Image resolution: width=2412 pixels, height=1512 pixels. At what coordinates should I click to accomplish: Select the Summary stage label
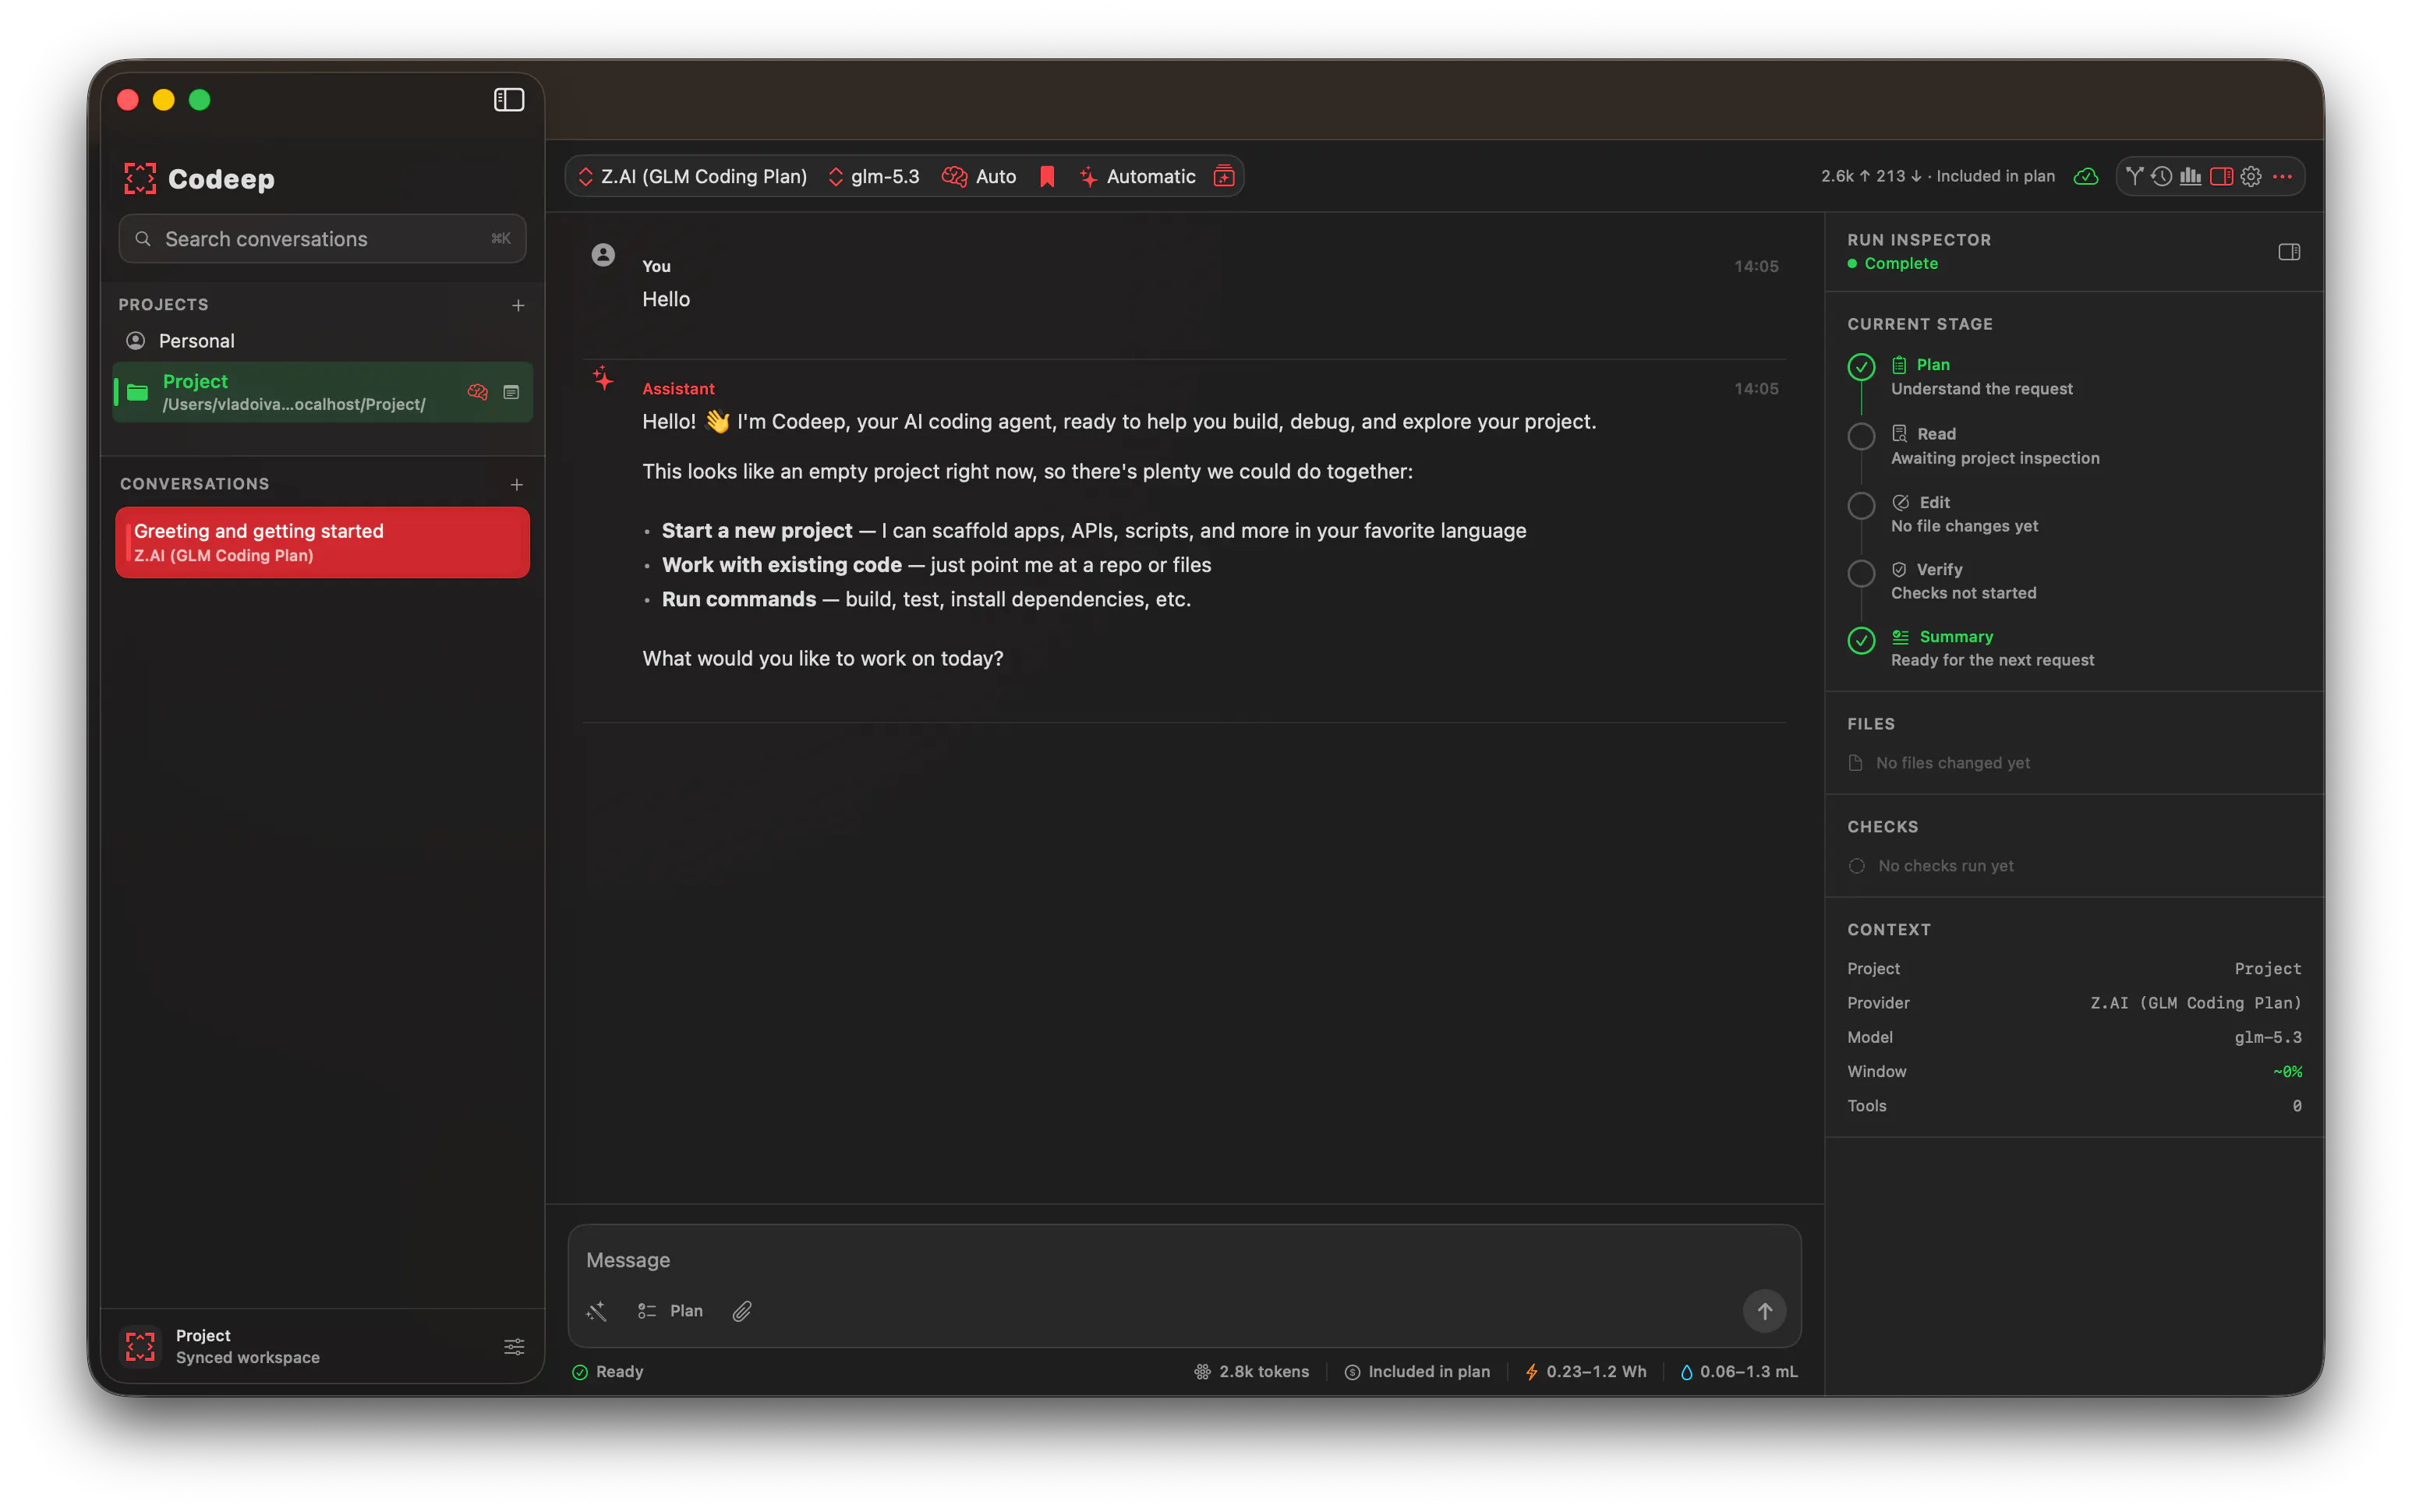(1957, 637)
